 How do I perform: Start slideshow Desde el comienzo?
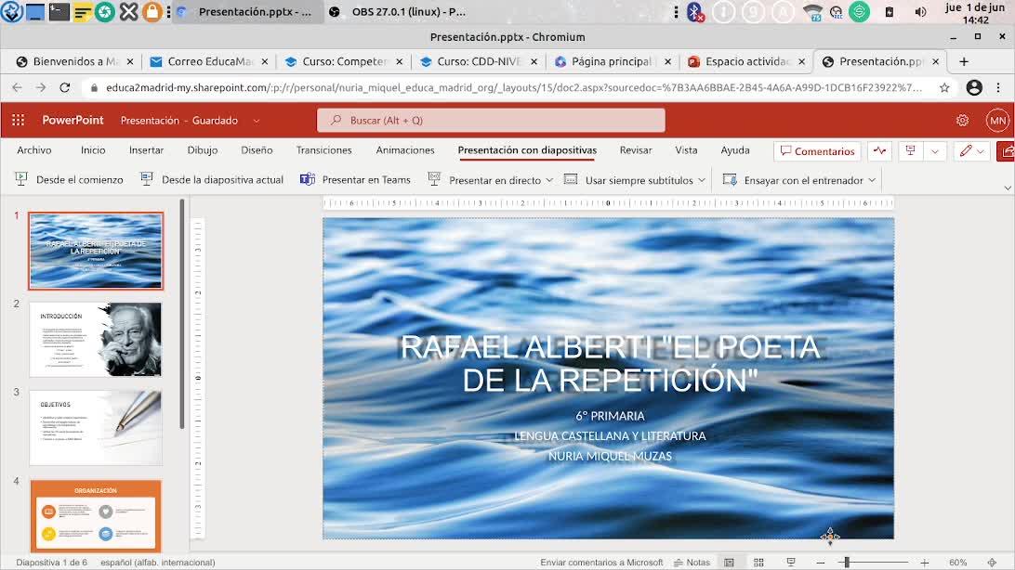click(69, 180)
